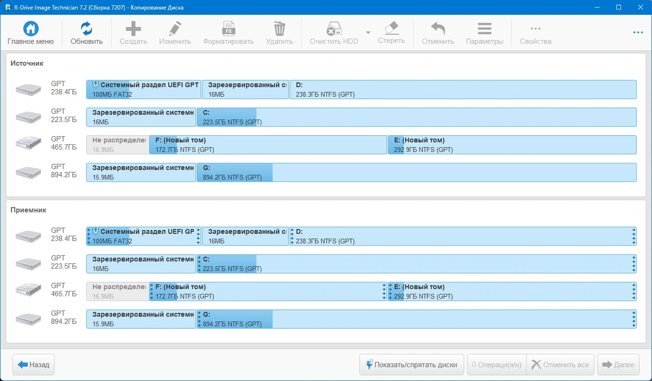Select F: (Новый том) in Источник
The image size is (652, 381).
pyautogui.click(x=268, y=145)
